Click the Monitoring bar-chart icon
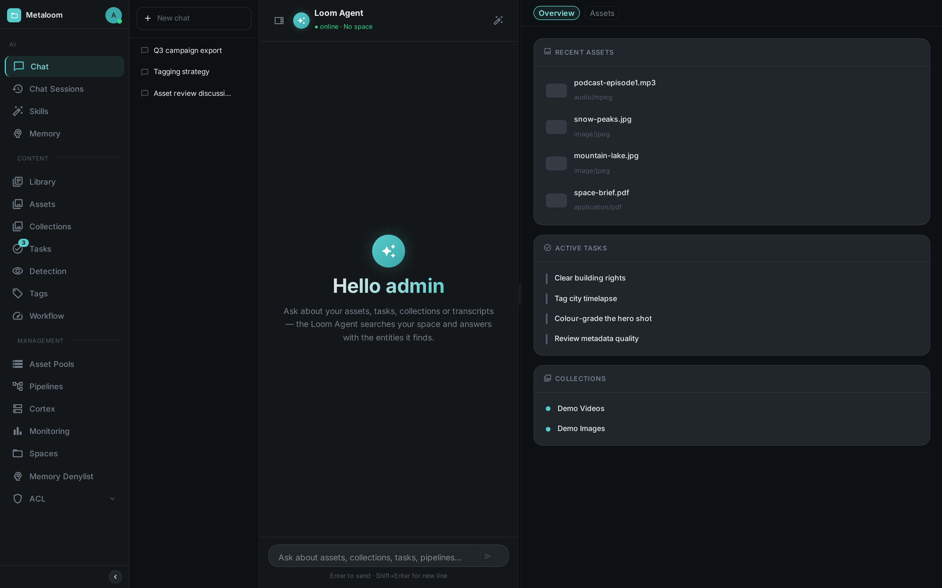Image resolution: width=942 pixels, height=588 pixels. [18, 431]
